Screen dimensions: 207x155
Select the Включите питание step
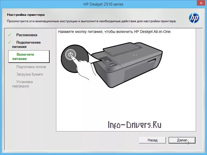pos(29,56)
